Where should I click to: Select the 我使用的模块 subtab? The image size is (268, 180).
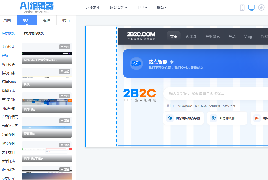coord(34,33)
